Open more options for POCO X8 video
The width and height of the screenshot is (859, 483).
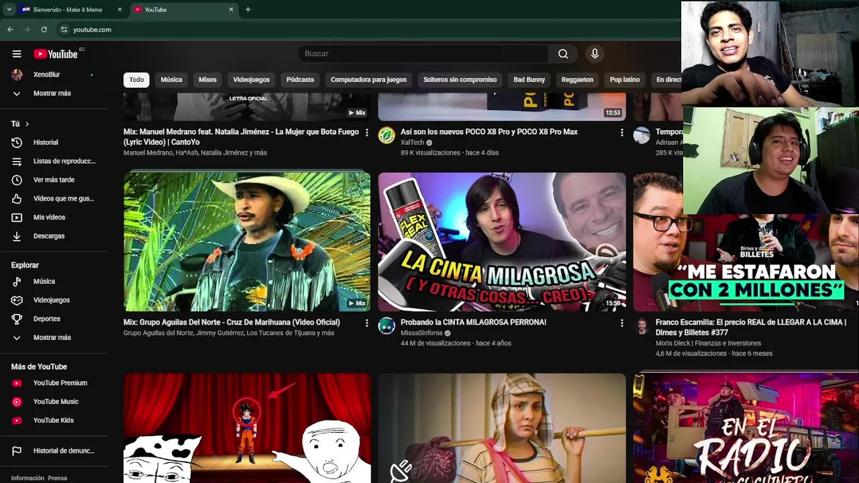tap(621, 133)
